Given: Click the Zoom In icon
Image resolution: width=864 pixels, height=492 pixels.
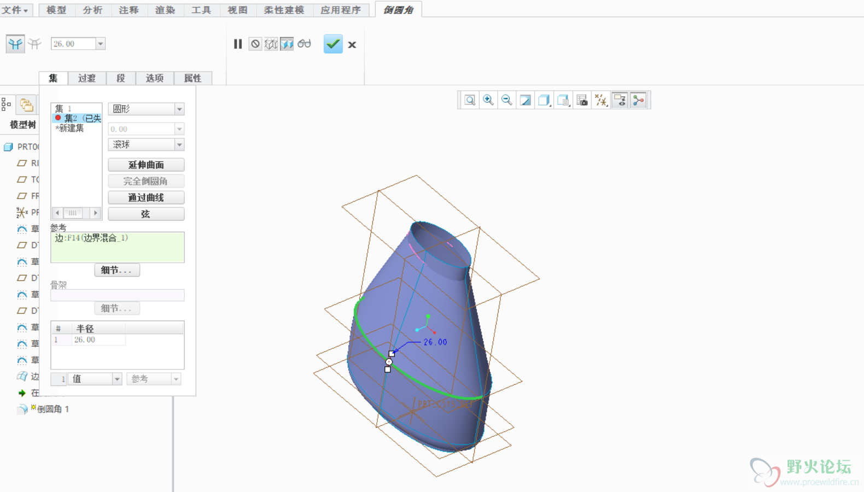Looking at the screenshot, I should pyautogui.click(x=488, y=100).
